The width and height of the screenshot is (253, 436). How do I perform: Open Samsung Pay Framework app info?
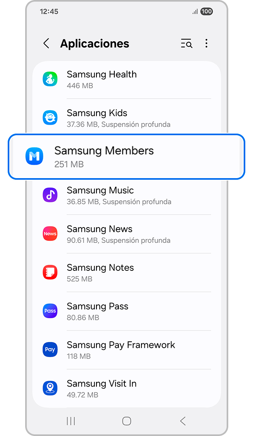126,350
